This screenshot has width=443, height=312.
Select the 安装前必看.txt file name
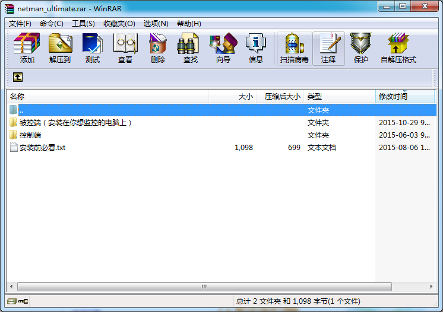coord(42,148)
